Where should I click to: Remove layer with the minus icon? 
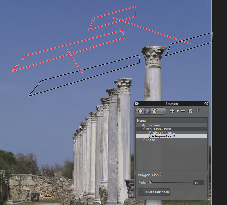pos(183,111)
